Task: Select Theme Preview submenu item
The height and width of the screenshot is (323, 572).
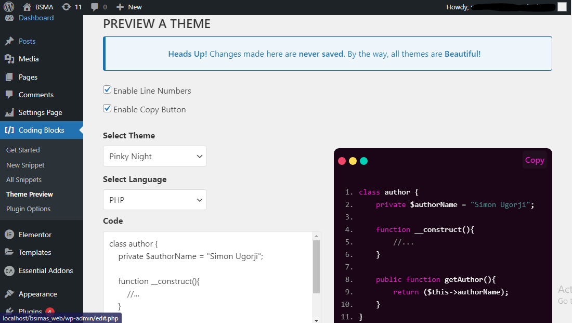Action: click(x=30, y=194)
